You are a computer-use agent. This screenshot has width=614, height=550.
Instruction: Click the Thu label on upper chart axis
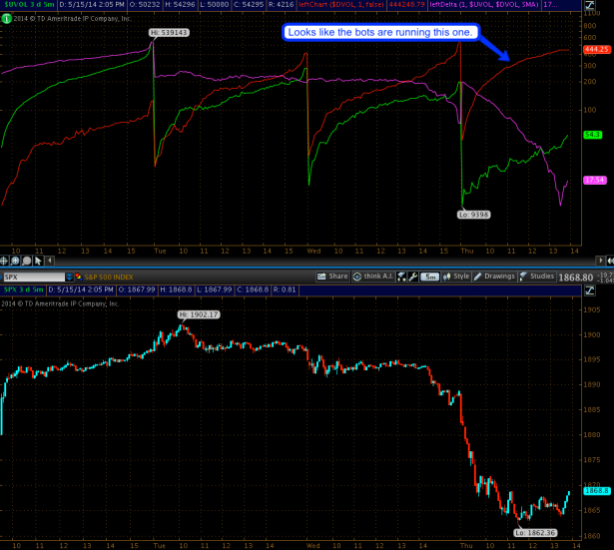pos(467,251)
